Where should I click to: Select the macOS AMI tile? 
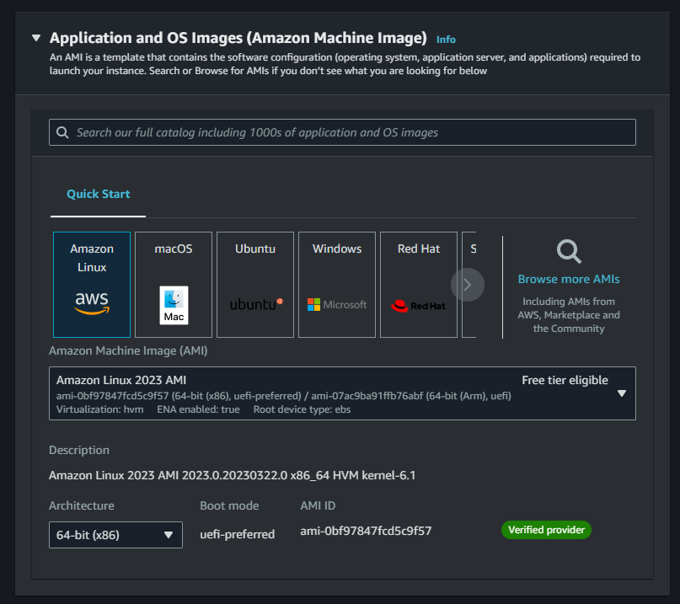[x=174, y=285]
